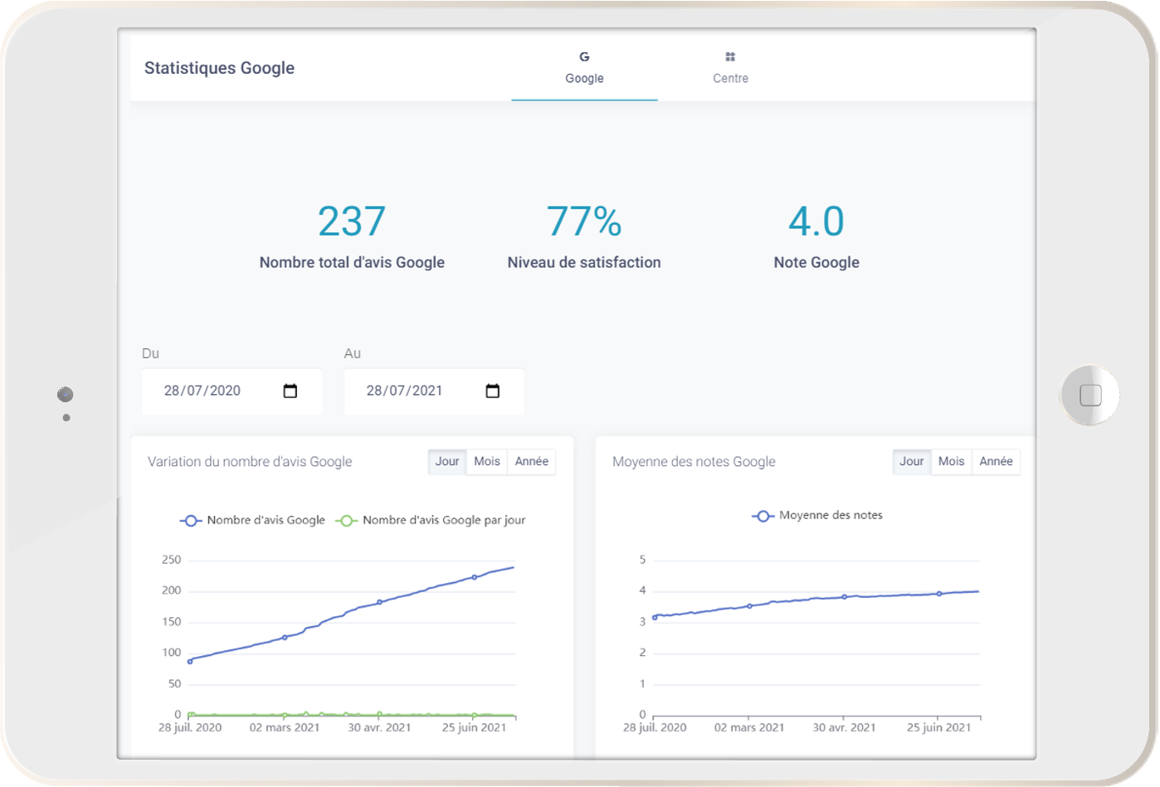
Task: Click the Moyenne des notes Google heading
Action: point(694,462)
